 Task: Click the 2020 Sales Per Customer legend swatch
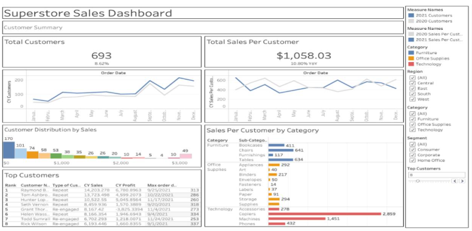pyautogui.click(x=411, y=34)
